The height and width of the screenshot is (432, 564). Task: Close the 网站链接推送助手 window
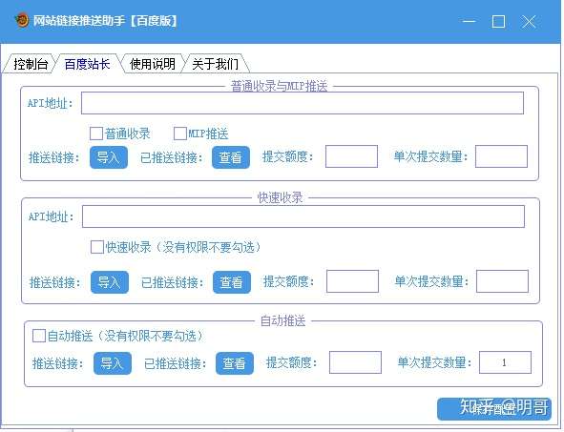pyautogui.click(x=529, y=21)
